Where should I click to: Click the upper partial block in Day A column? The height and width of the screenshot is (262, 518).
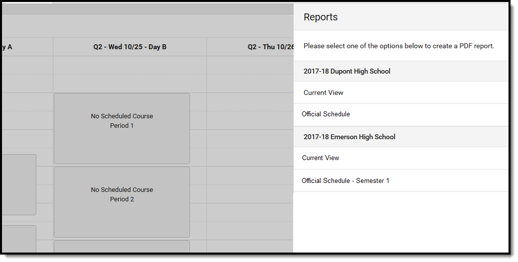[x=18, y=184]
